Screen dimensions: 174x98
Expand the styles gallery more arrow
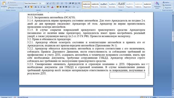[153, 8]
